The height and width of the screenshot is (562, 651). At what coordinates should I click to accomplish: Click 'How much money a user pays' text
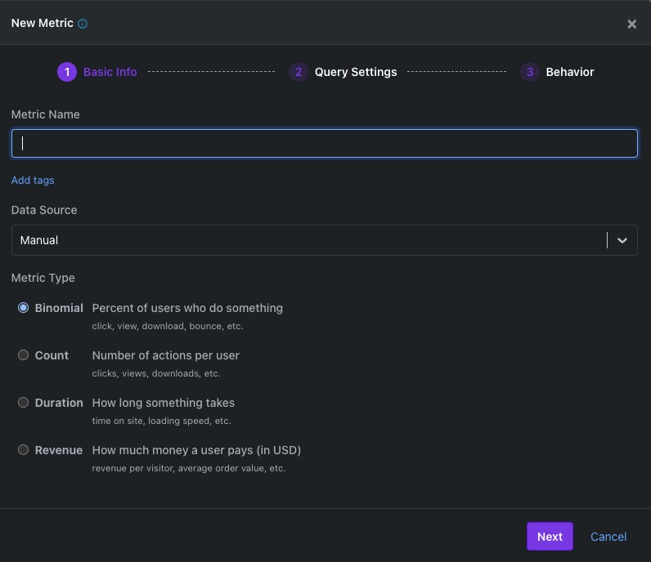click(196, 450)
